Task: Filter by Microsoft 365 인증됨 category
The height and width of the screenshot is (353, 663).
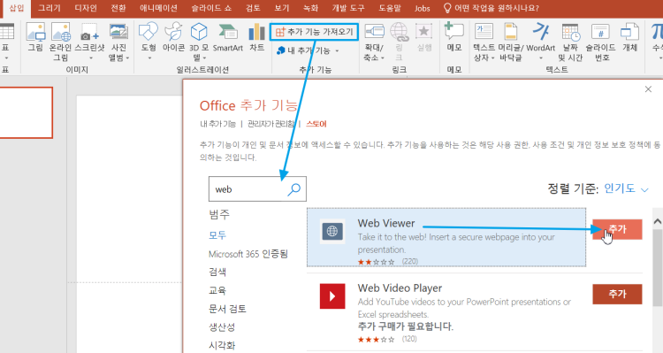Action: [x=248, y=254]
